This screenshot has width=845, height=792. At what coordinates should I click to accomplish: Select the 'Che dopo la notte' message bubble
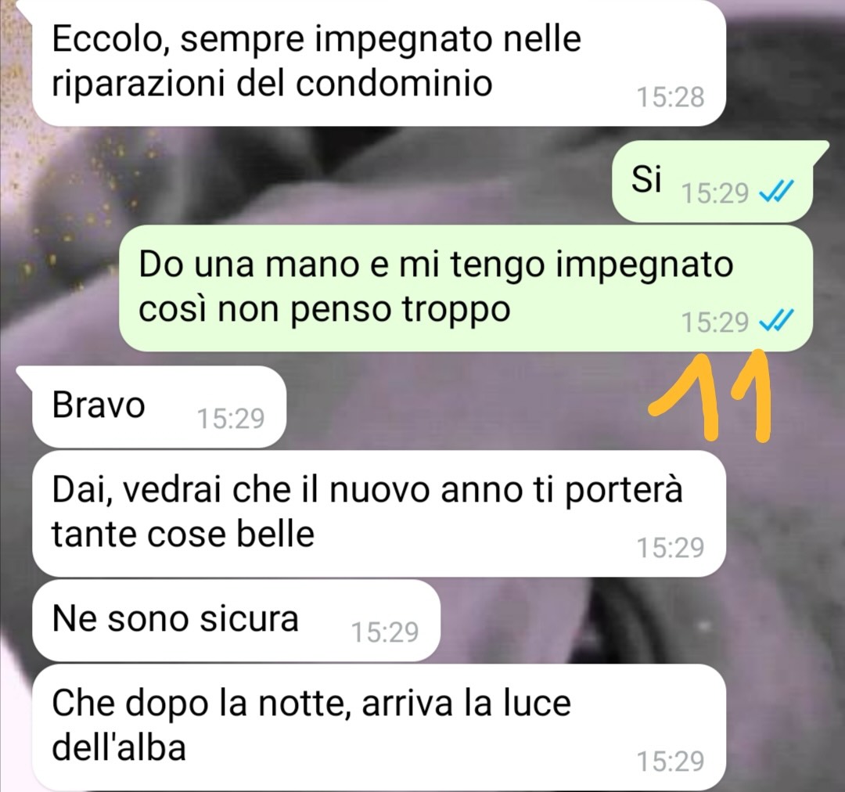pos(379,727)
